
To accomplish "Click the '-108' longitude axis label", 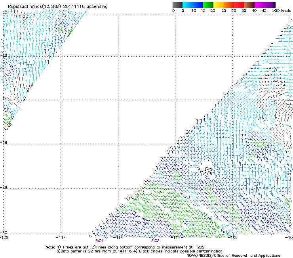I will pos(233,237).
